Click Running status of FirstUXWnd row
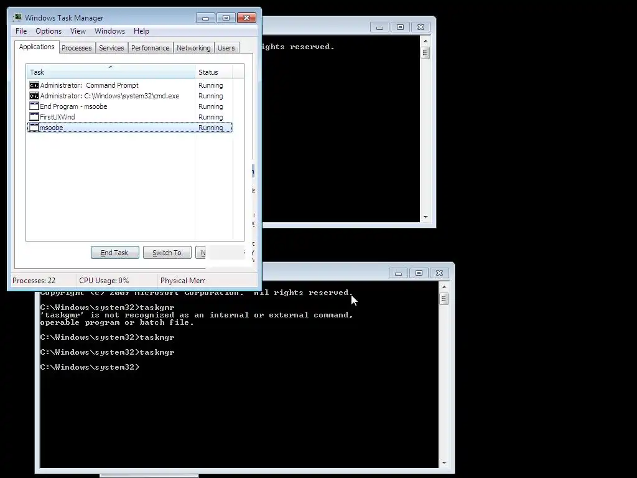637x478 pixels. pos(210,117)
